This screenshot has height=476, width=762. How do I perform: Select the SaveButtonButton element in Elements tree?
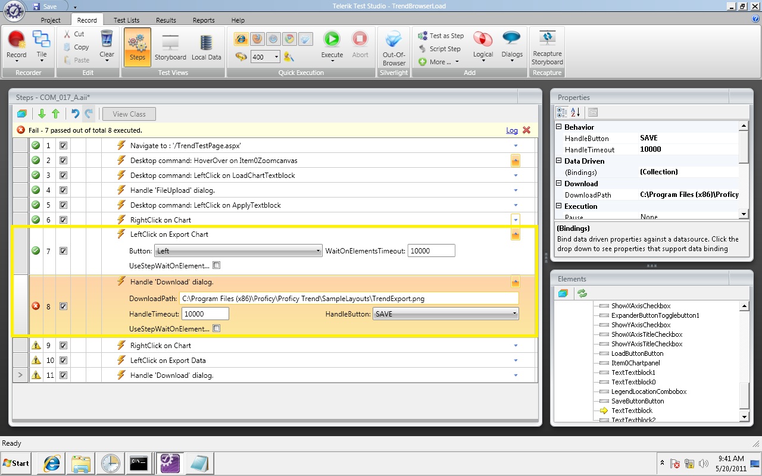[x=638, y=401]
